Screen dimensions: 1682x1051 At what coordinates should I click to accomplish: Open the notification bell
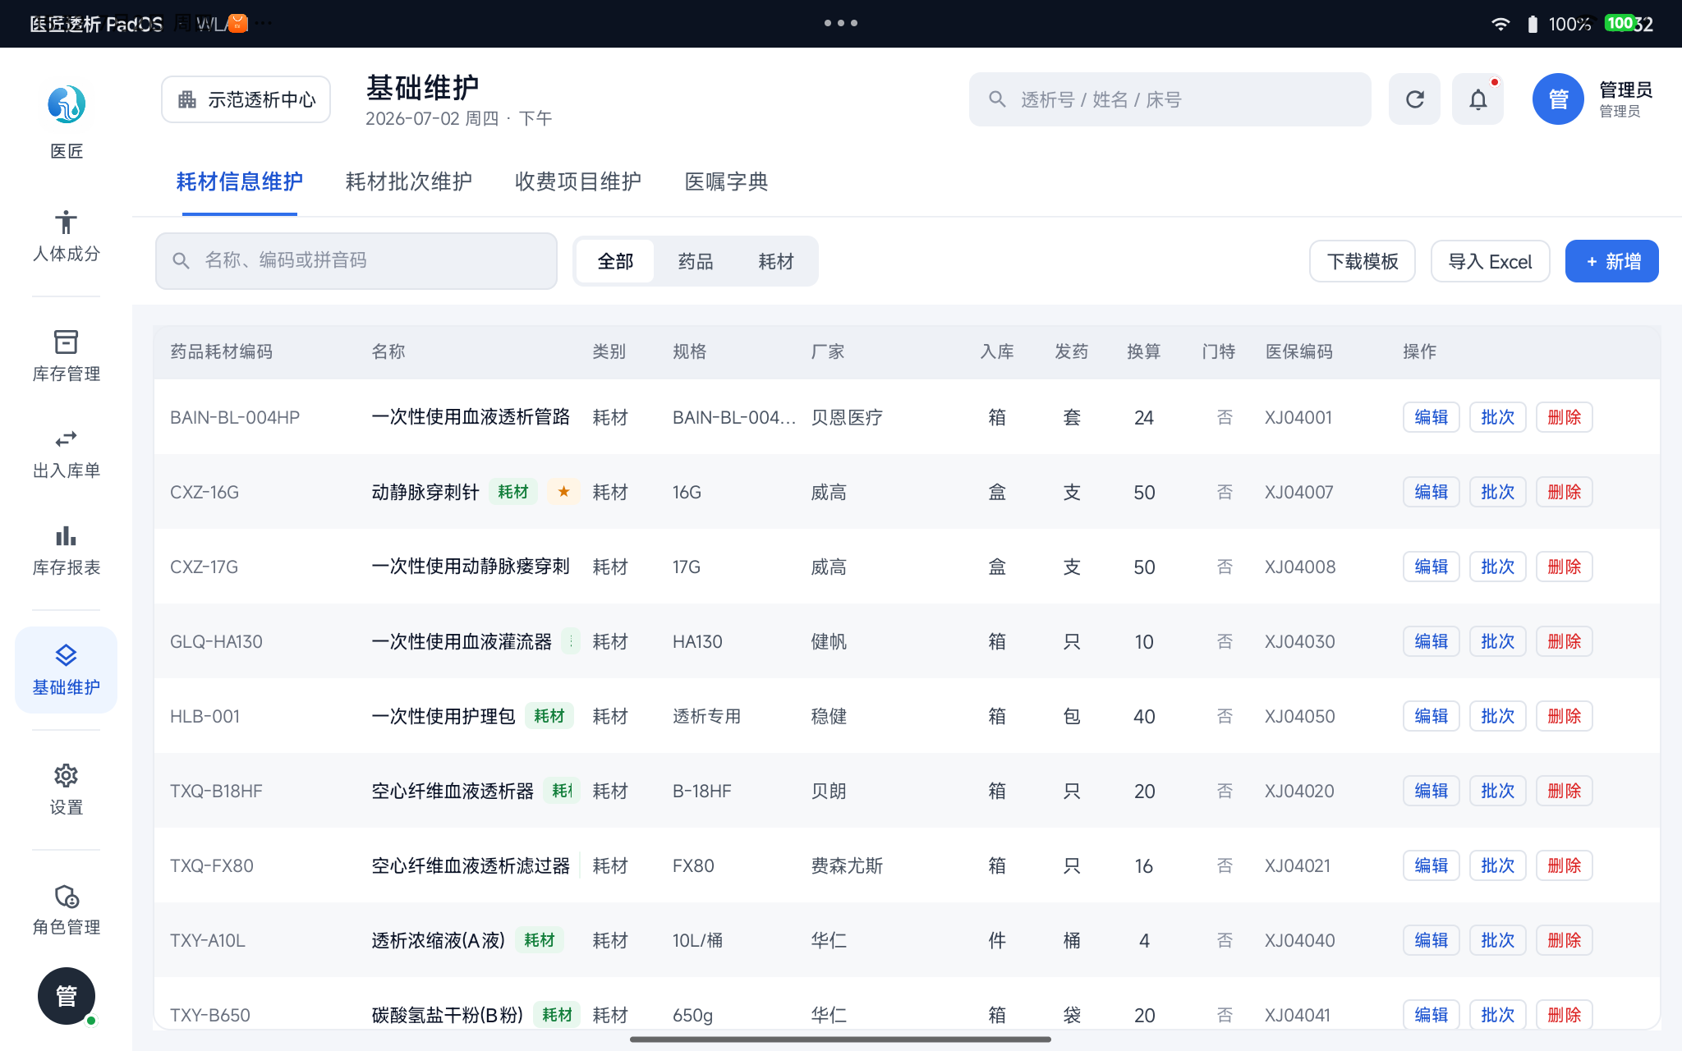point(1477,99)
